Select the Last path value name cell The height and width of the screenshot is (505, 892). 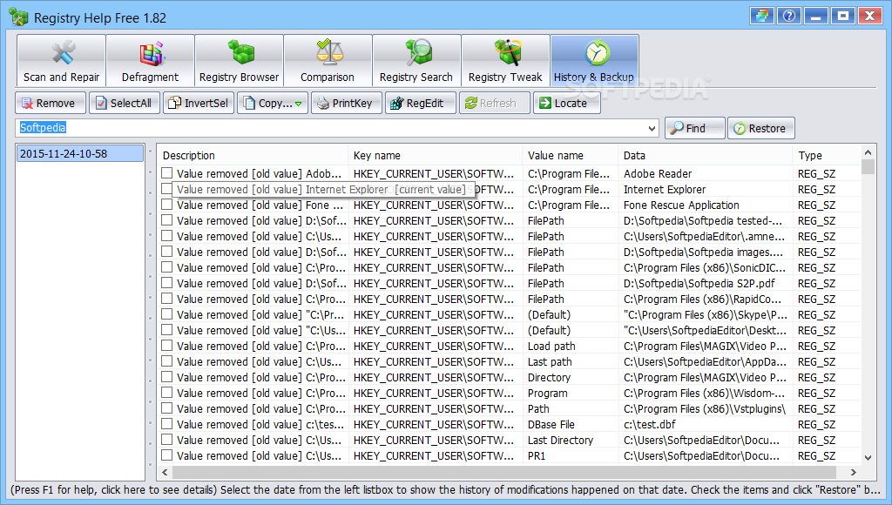tap(550, 361)
